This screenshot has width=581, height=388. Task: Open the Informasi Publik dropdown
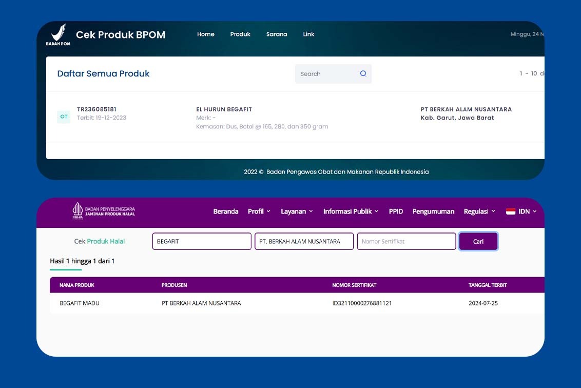tap(351, 211)
